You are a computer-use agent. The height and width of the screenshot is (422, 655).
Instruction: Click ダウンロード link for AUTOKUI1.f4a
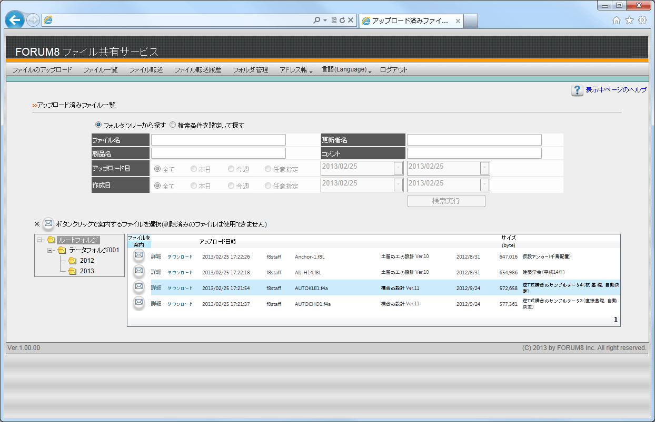pos(180,289)
